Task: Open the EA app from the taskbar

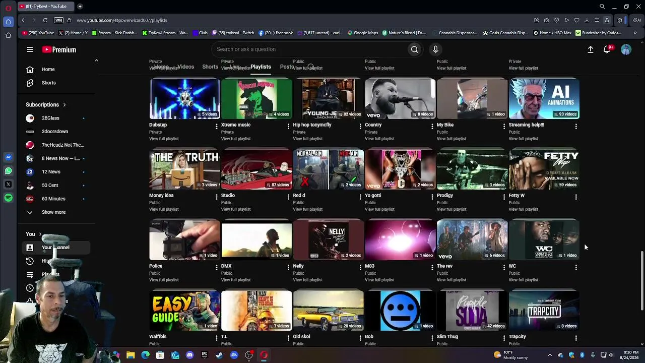Action: tap(234, 355)
